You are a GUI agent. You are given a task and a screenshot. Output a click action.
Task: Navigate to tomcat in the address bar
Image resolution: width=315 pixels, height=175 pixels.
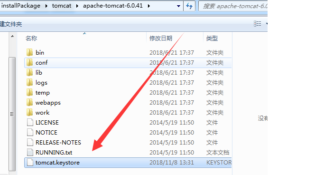pyautogui.click(x=62, y=6)
